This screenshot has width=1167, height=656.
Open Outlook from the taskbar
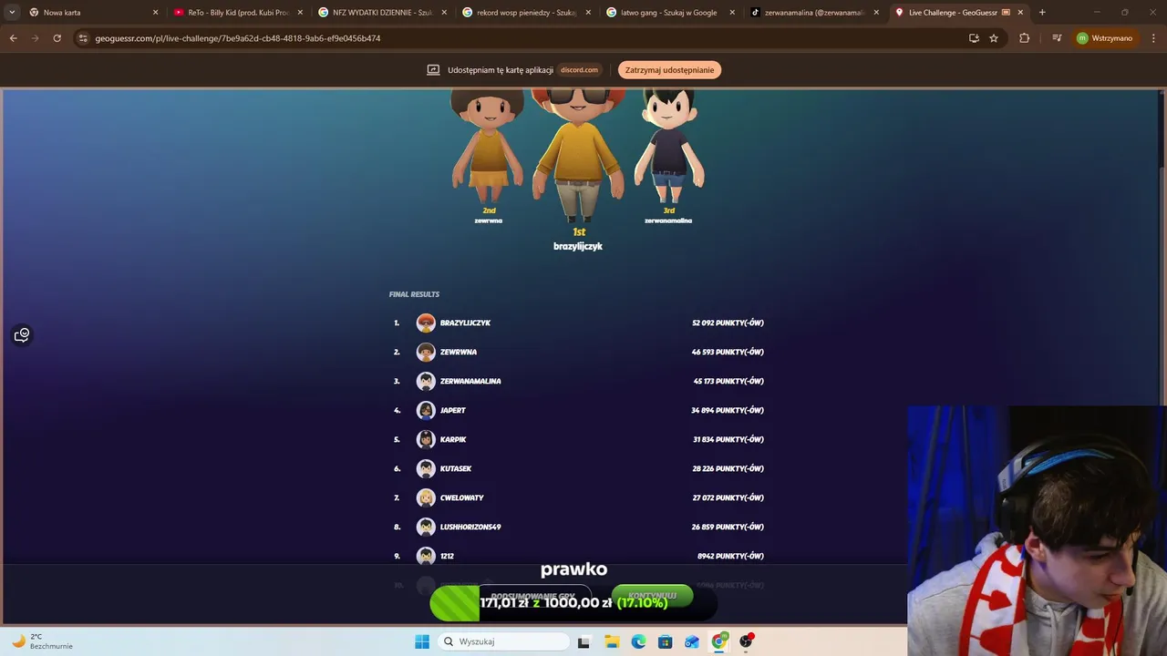[x=692, y=641]
